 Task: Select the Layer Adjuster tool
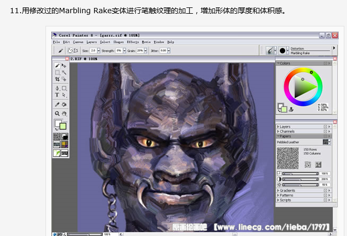click(x=64, y=65)
